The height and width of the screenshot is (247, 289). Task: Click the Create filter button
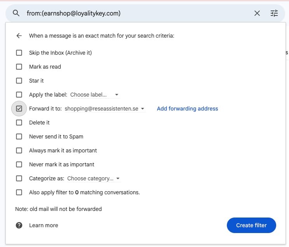[251, 225]
